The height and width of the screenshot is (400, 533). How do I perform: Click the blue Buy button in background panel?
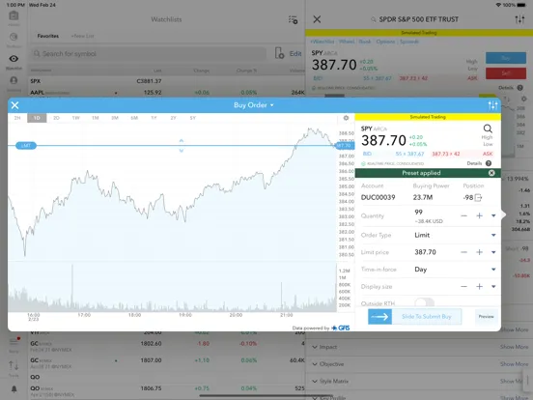[506, 58]
